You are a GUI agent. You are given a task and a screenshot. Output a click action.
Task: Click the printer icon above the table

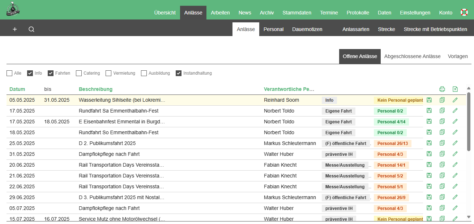point(442,89)
